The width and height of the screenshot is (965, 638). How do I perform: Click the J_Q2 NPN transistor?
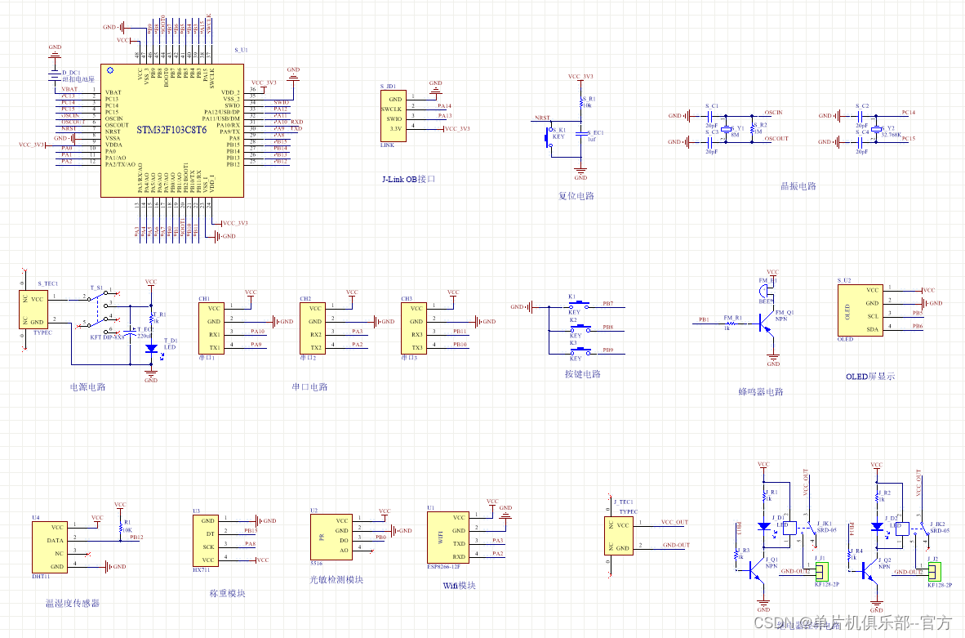coord(869,572)
